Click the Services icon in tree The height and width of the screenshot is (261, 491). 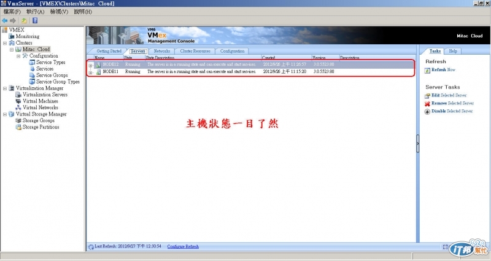pos(32,69)
